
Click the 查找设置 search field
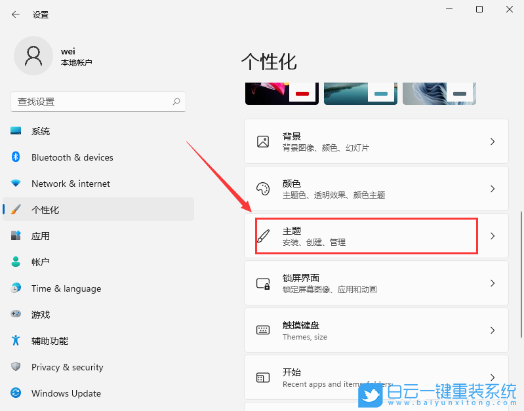pos(98,102)
